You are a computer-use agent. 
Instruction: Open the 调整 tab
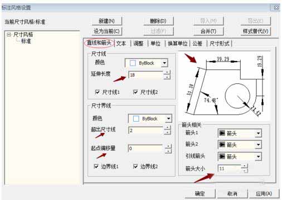point(138,43)
